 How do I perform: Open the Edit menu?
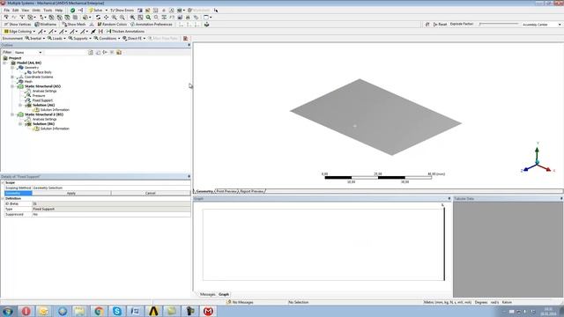[16, 11]
